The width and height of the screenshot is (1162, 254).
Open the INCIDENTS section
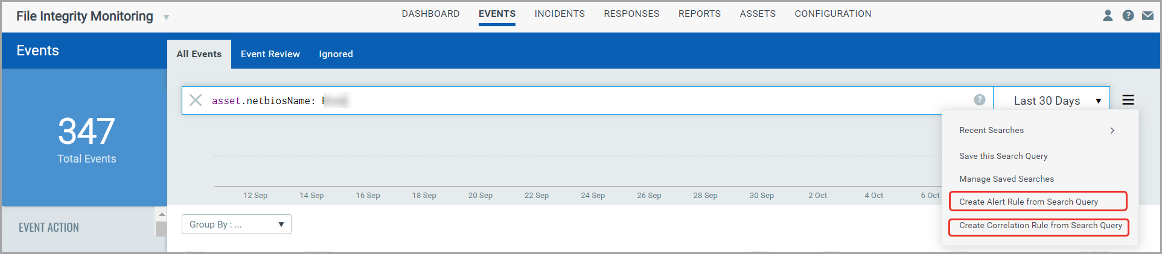pyautogui.click(x=560, y=14)
